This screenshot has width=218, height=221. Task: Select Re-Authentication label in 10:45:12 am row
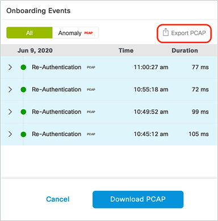(56, 134)
